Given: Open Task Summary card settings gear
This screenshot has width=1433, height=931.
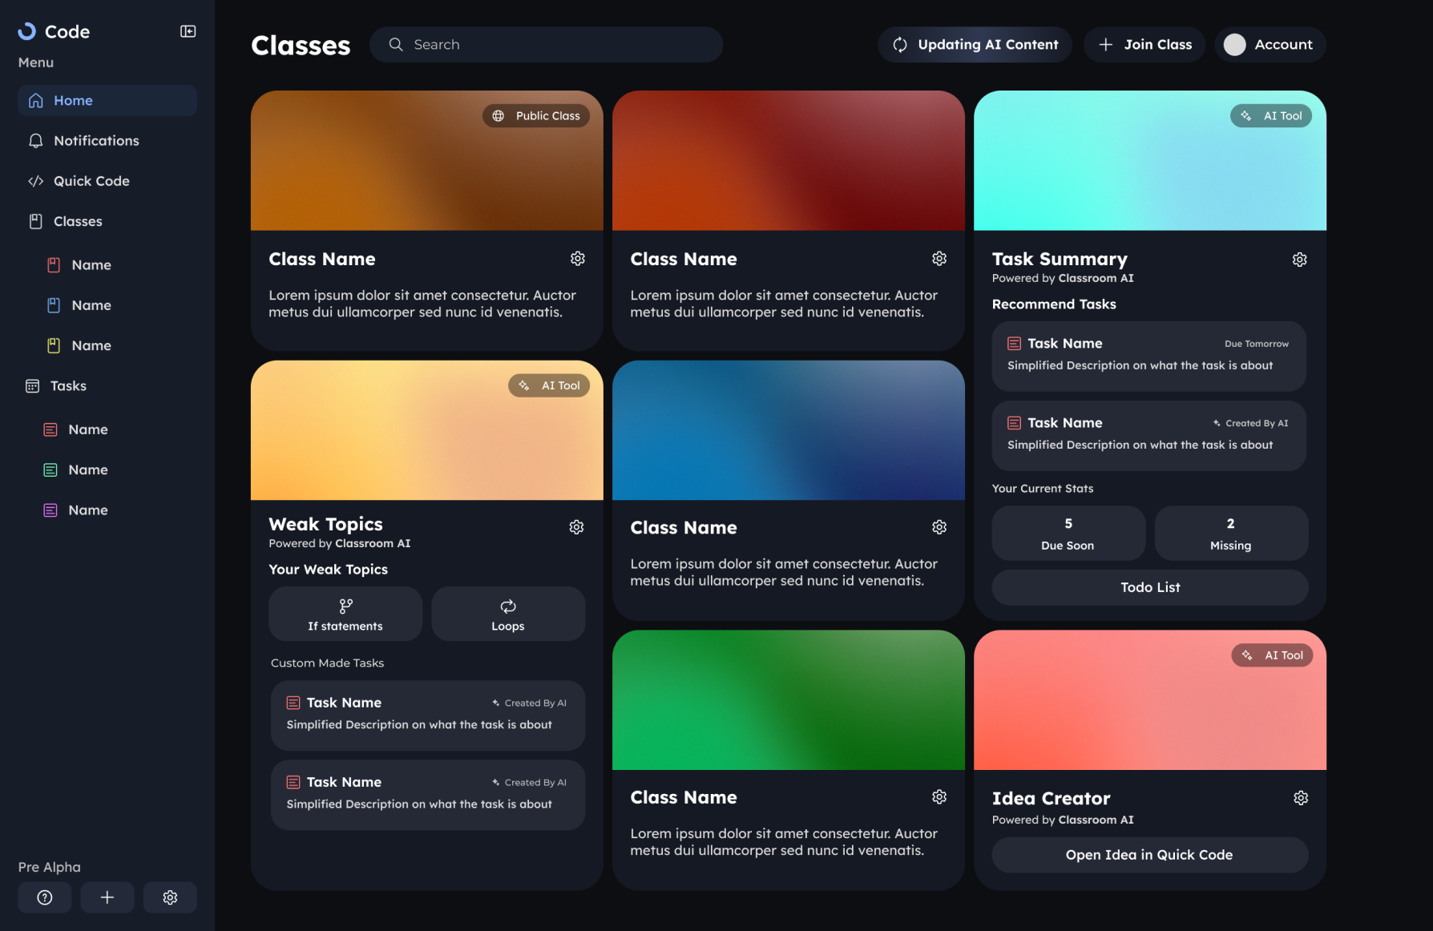Looking at the screenshot, I should [1299, 260].
